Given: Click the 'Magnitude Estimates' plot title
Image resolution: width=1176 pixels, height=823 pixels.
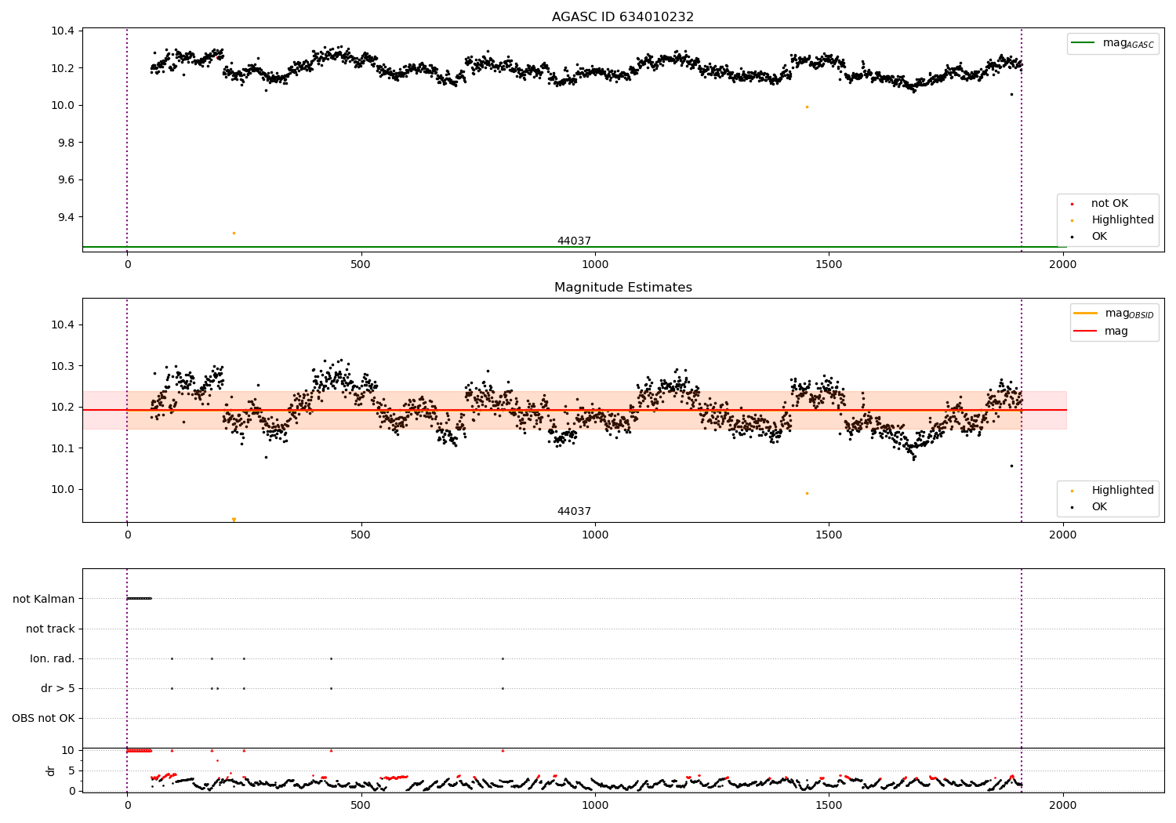Looking at the screenshot, I should pyautogui.click(x=622, y=288).
